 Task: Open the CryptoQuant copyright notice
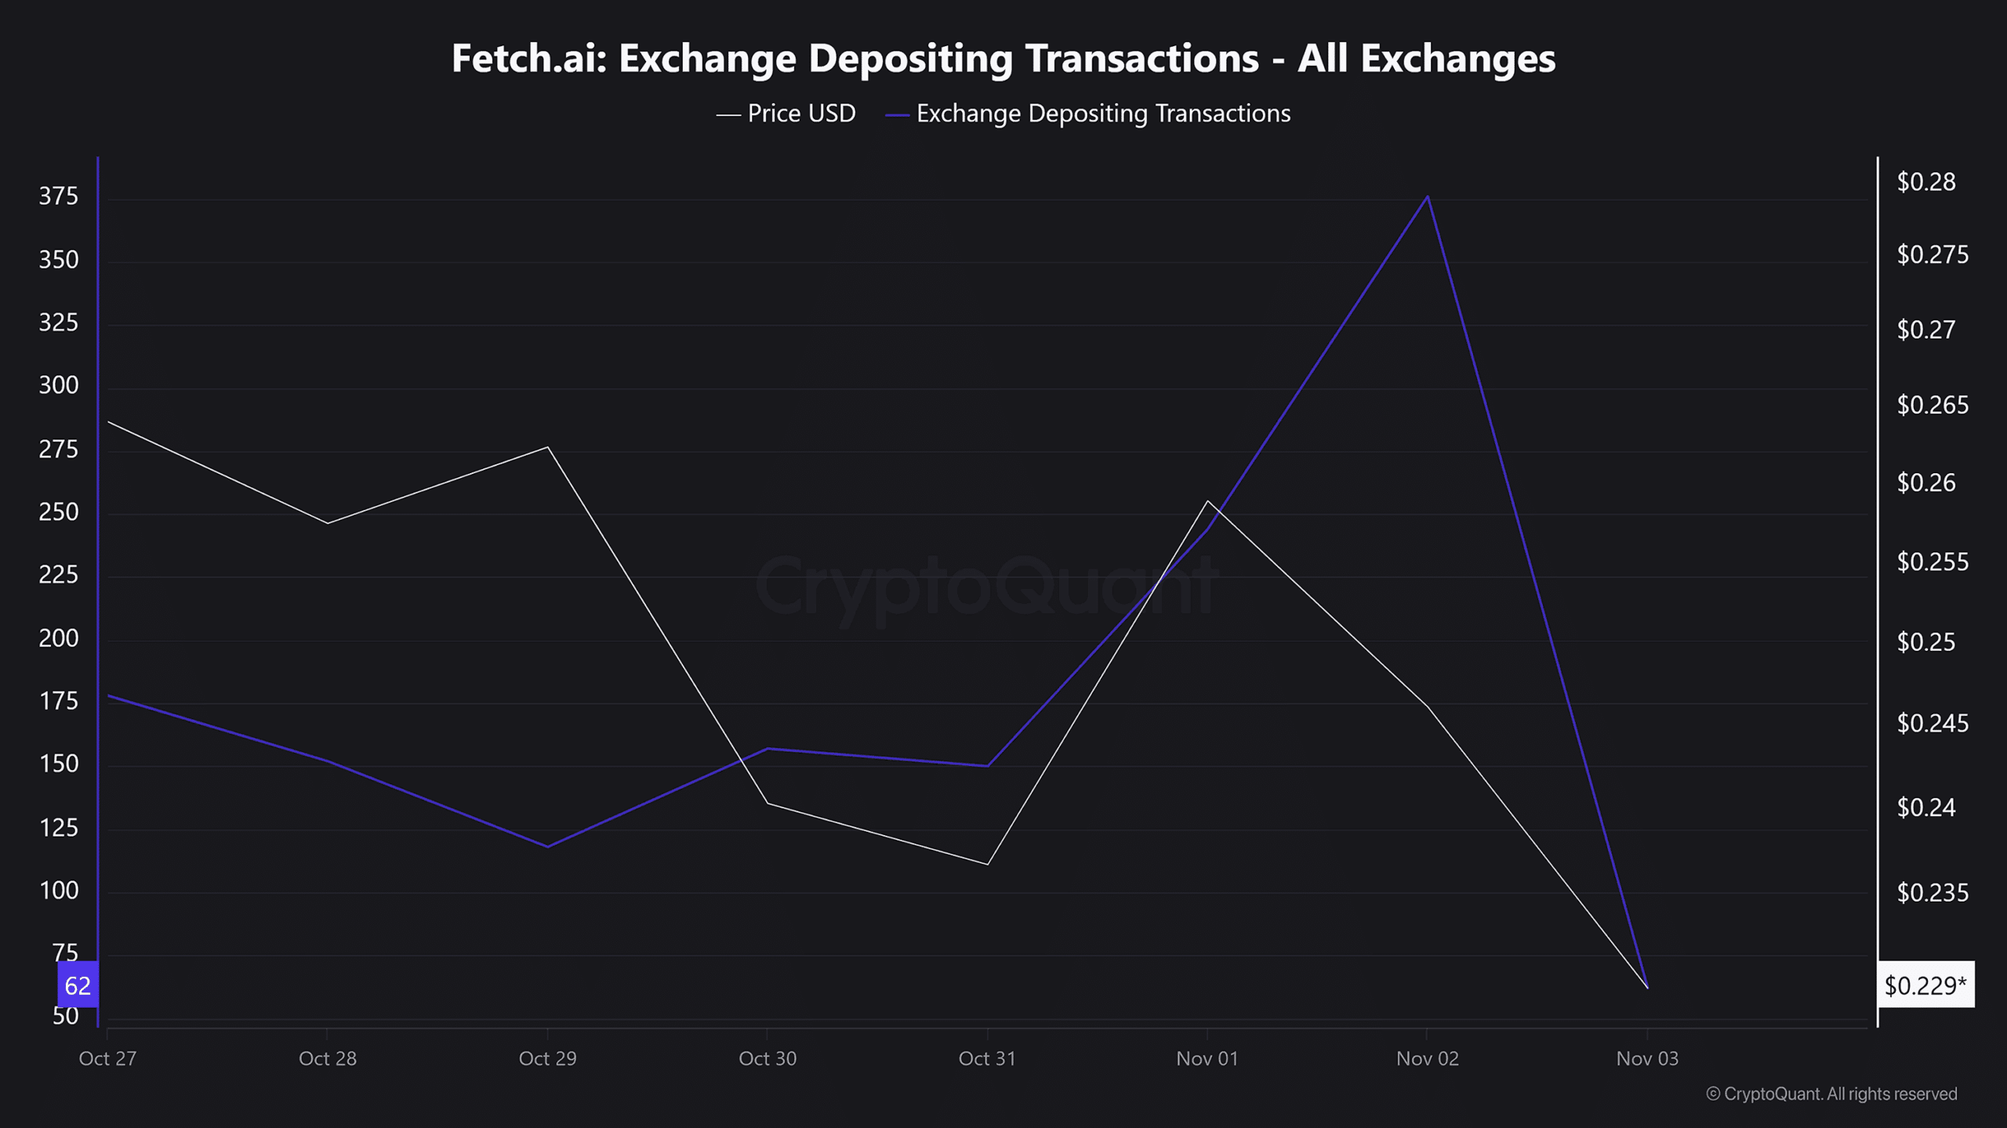tap(1831, 1094)
